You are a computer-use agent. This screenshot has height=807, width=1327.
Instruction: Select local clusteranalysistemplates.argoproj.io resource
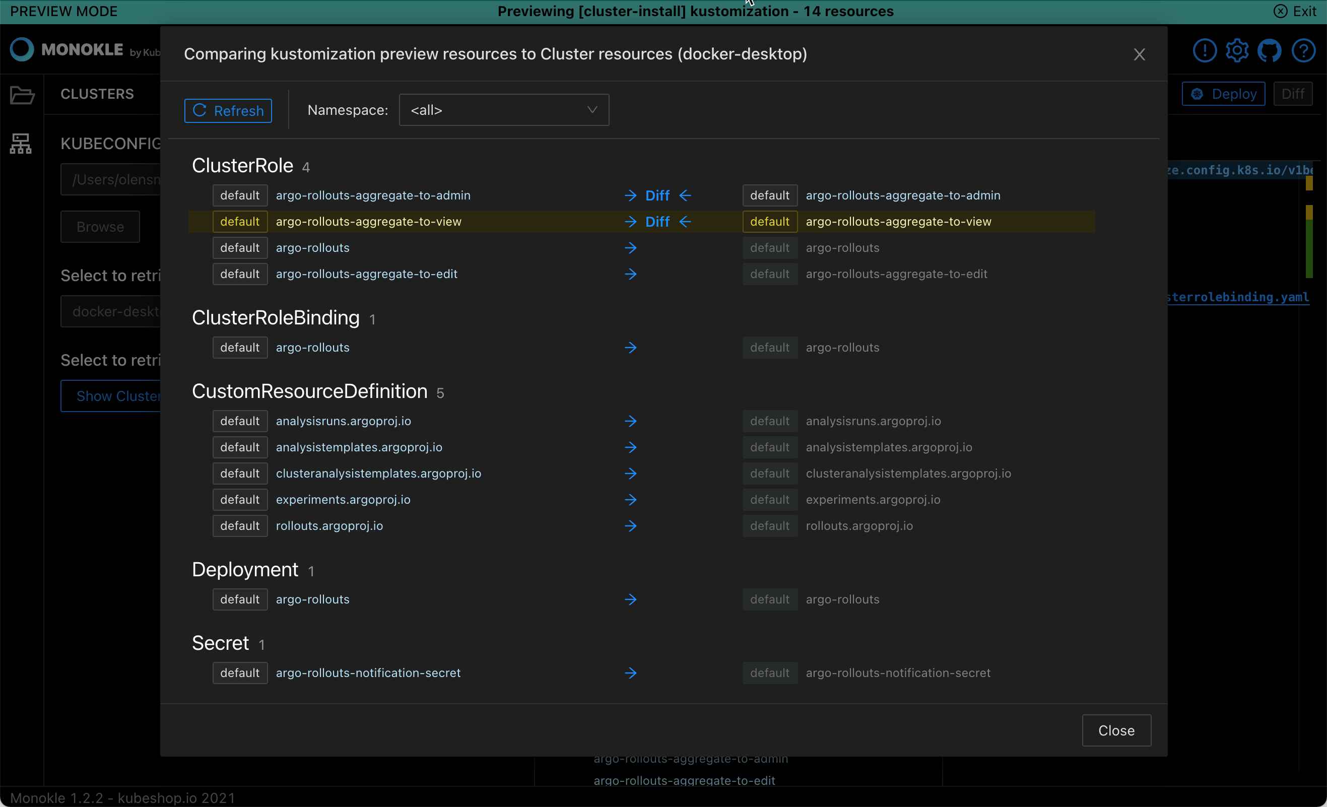(x=378, y=473)
